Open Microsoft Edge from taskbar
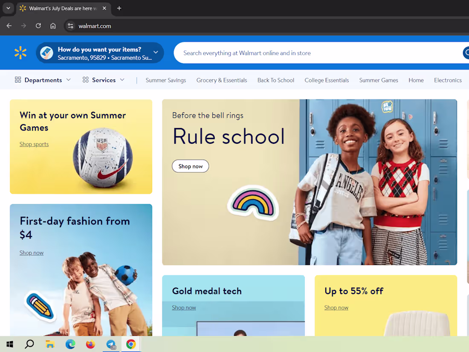Screen dimensions: 469x352 coord(70,344)
